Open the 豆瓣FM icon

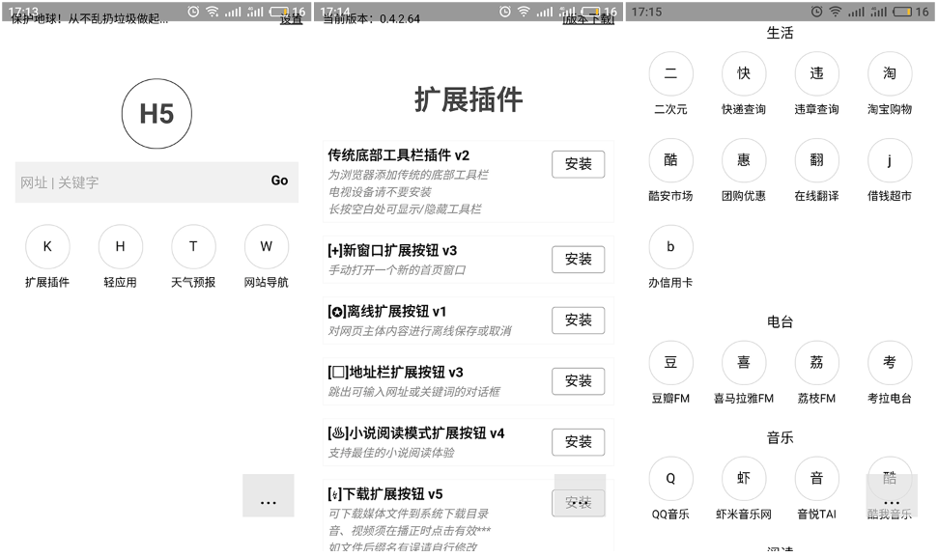[x=670, y=363]
